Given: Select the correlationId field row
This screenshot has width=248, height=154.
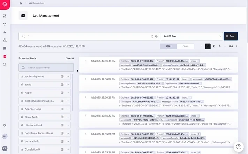Looking at the screenshot, I should coord(45,141).
